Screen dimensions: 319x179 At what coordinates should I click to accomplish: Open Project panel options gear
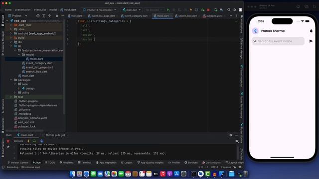coord(57,15)
